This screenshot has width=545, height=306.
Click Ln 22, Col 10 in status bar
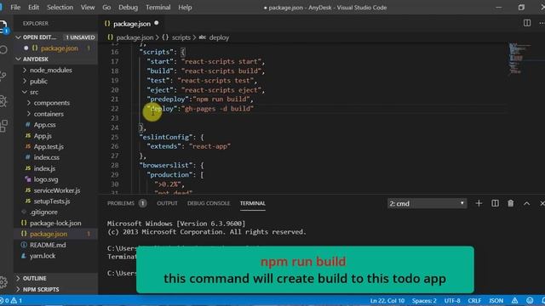point(387,300)
